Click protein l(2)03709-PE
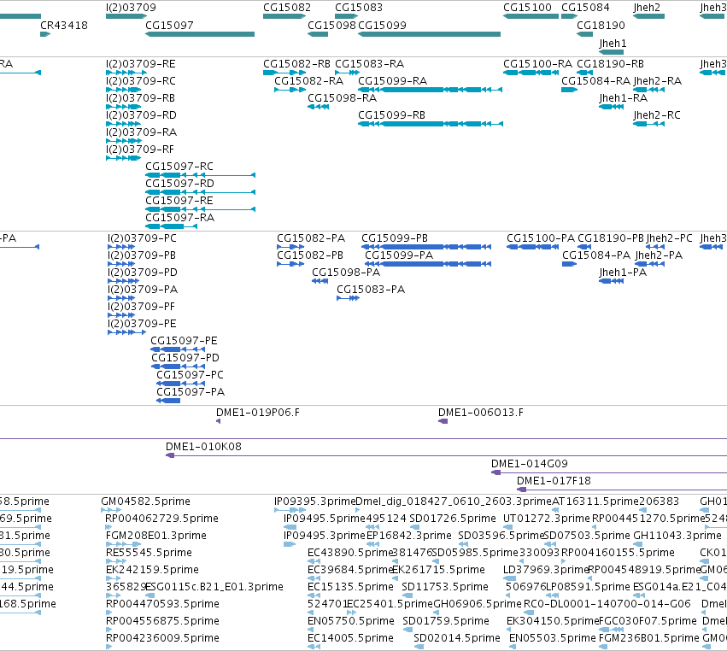The height and width of the screenshot is (651, 727). click(x=127, y=332)
